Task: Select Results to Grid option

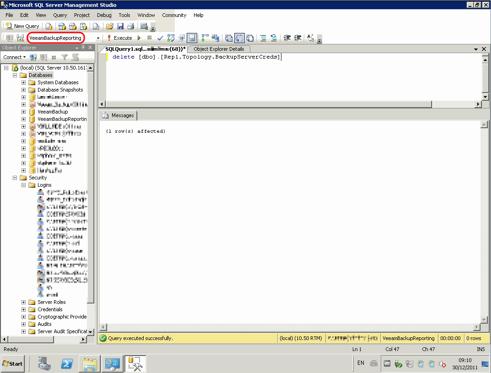Action: (x=239, y=38)
